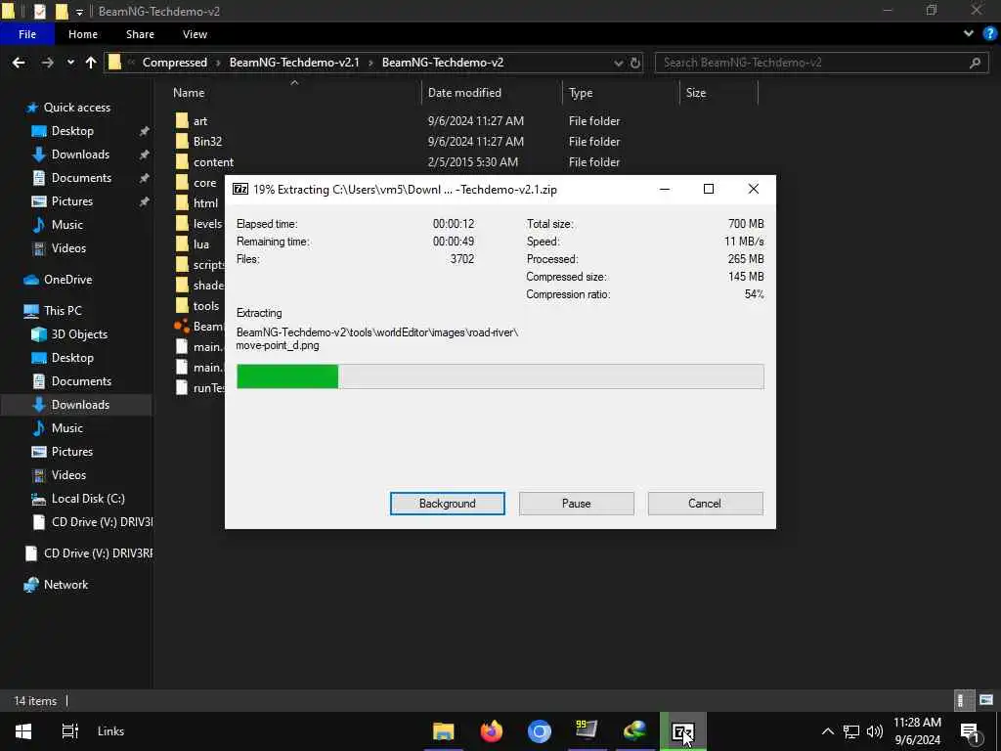Launch Firefox from the taskbar

point(491,731)
